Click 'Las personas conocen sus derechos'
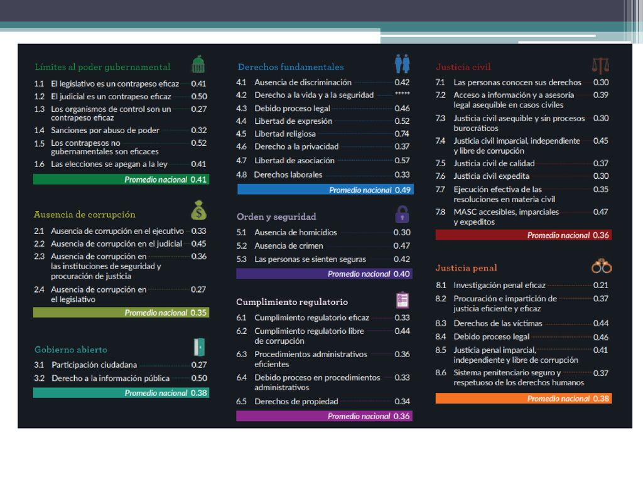 click(517, 82)
